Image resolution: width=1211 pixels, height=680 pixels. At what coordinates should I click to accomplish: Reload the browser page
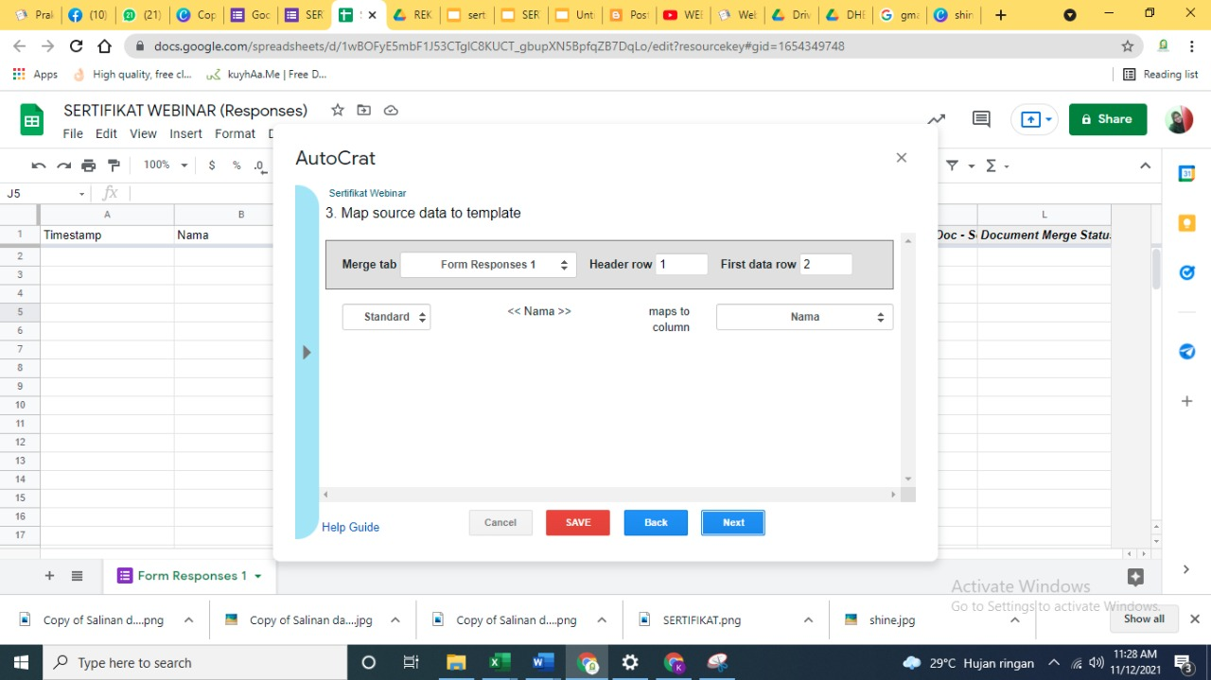[77, 45]
